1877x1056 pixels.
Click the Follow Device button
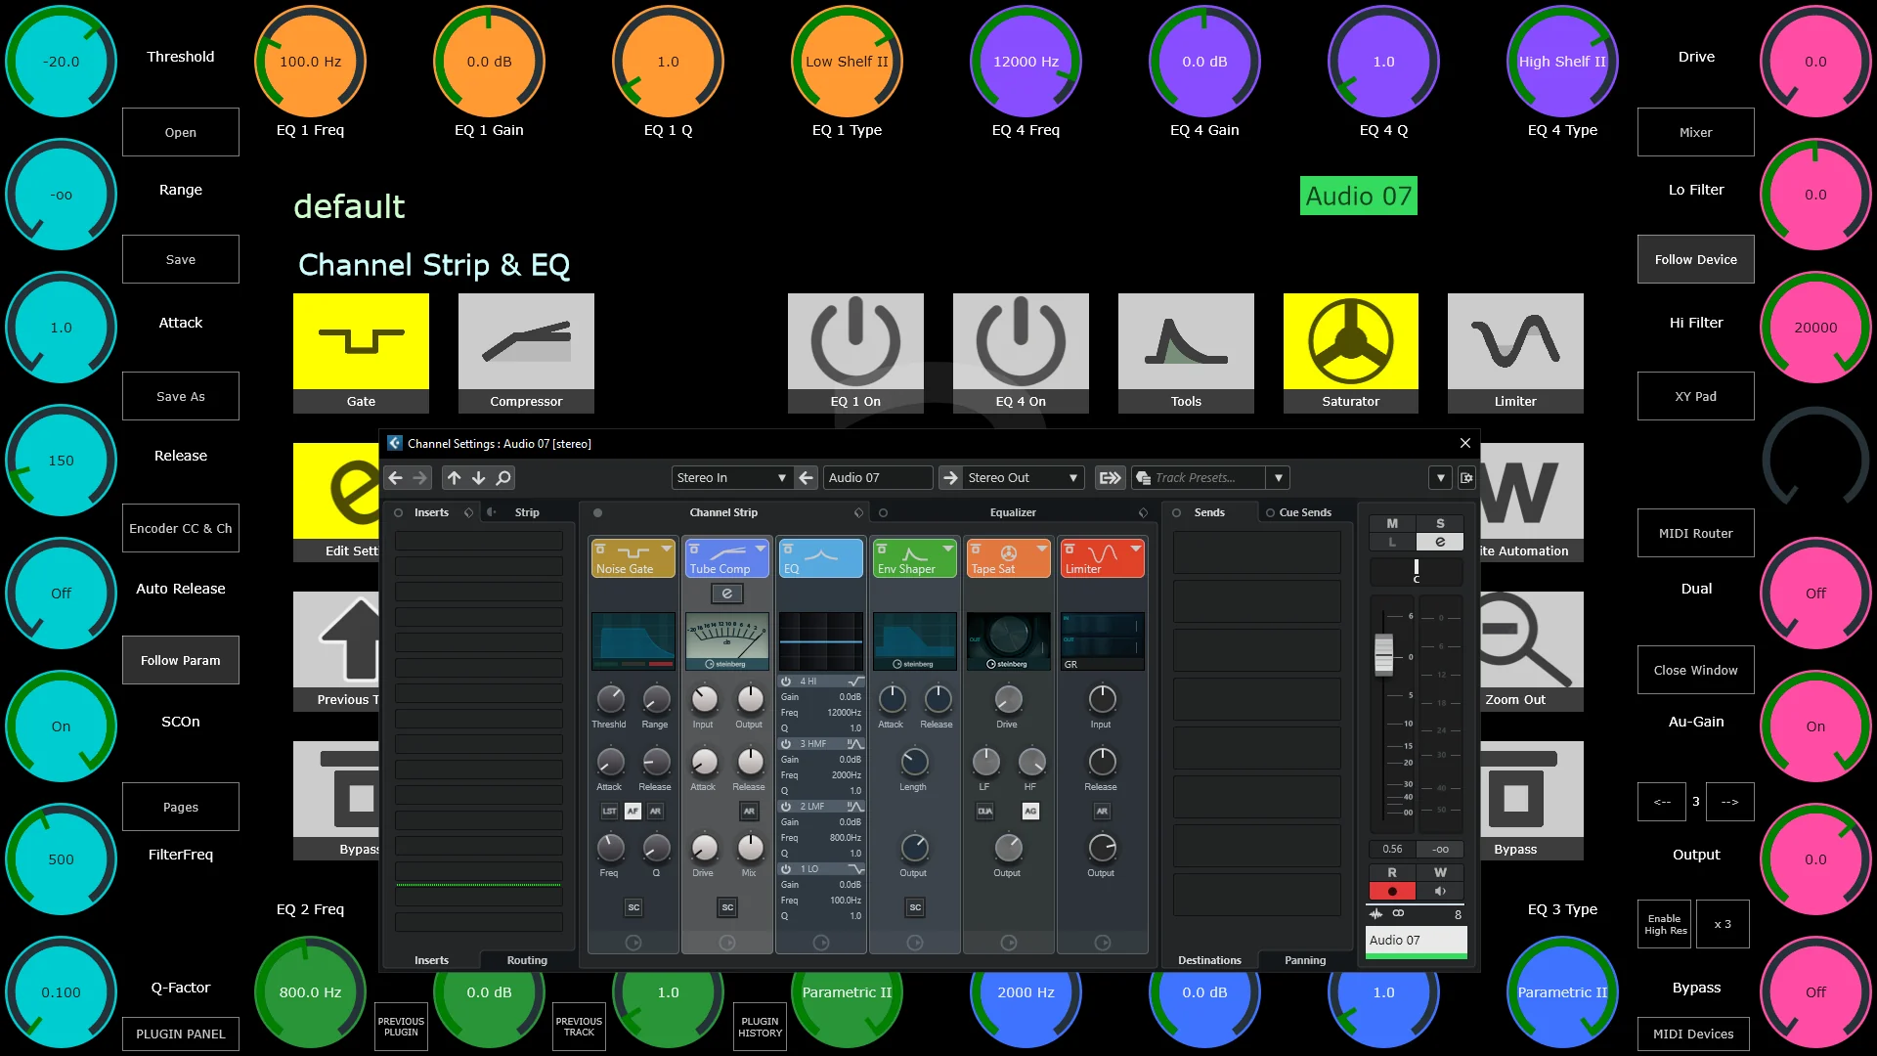(x=1696, y=259)
